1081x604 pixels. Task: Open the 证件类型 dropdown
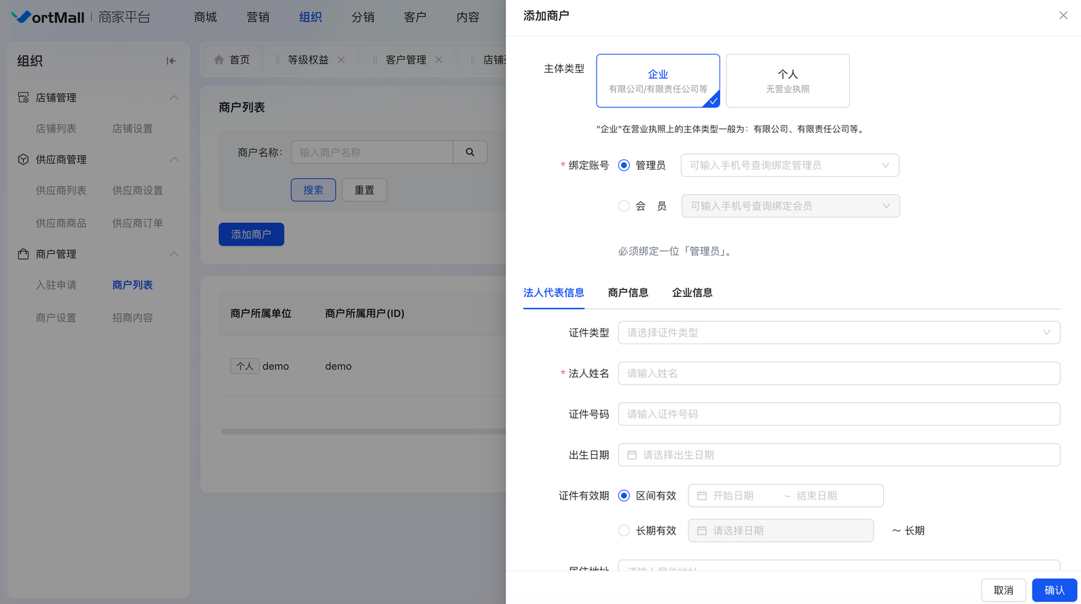click(x=838, y=333)
